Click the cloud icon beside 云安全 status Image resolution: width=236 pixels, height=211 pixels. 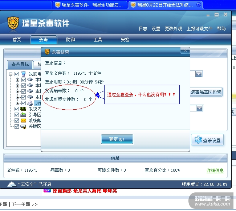point(12,184)
